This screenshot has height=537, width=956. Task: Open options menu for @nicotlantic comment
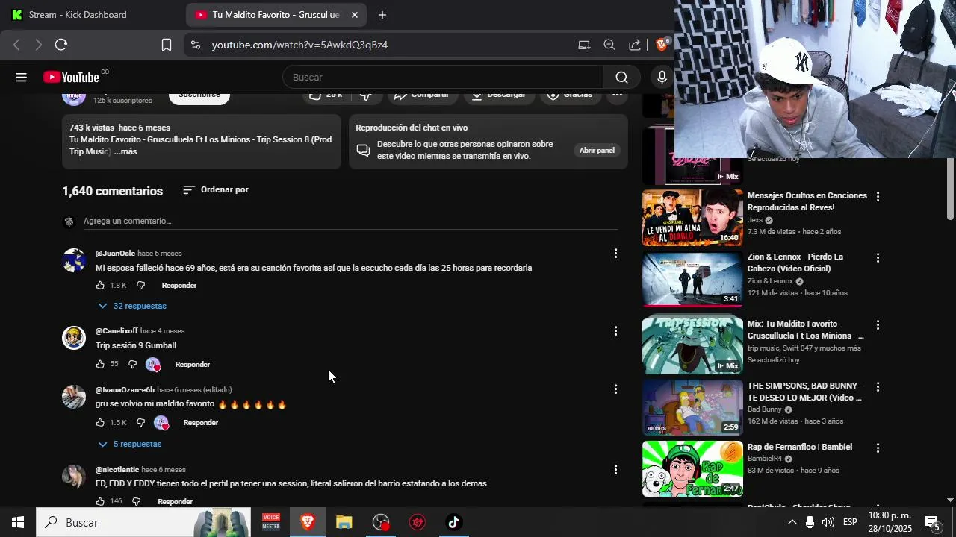click(x=615, y=470)
